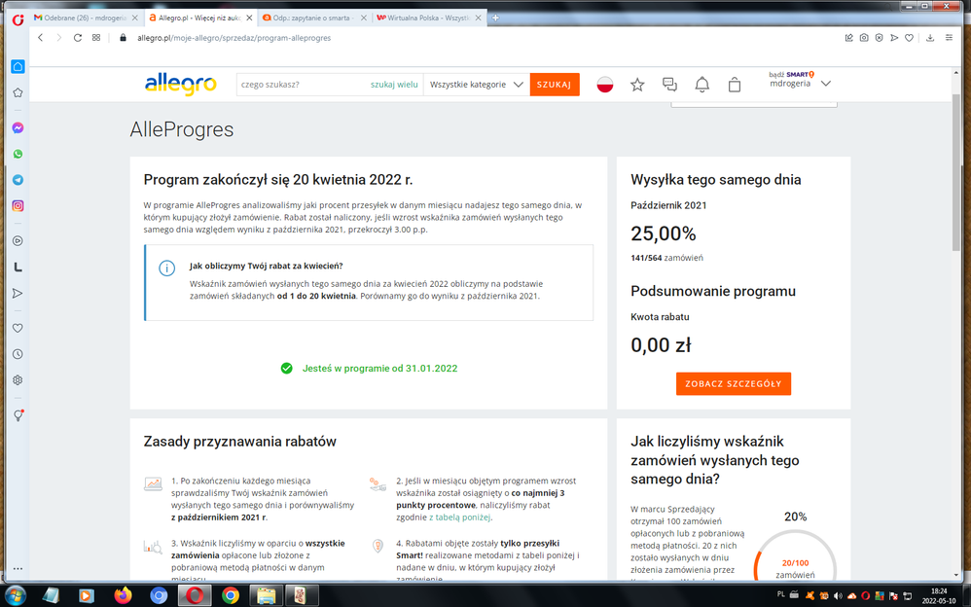Image resolution: width=971 pixels, height=607 pixels.
Task: Click the padlock site security icon
Action: pos(123,38)
